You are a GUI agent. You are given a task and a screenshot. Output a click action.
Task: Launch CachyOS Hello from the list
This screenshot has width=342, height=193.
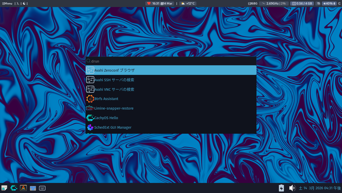pyautogui.click(x=171, y=118)
